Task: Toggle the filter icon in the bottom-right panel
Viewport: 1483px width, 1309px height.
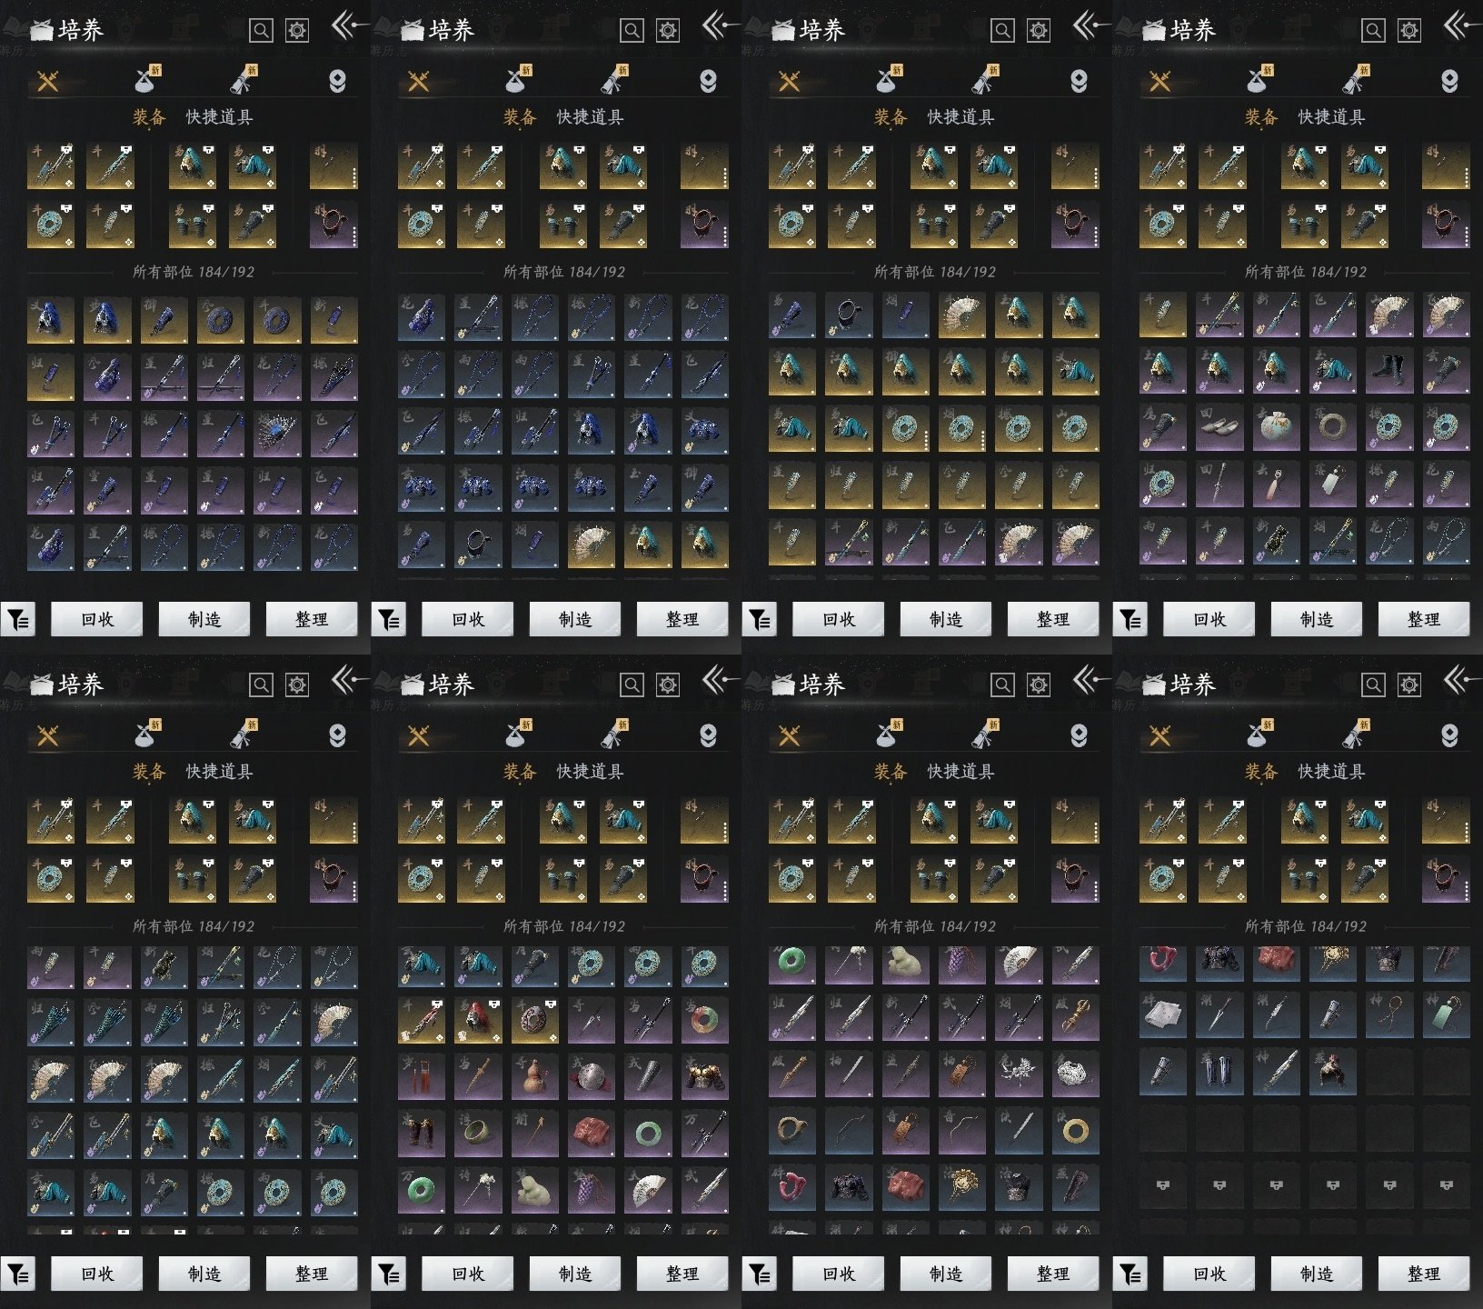Action: click(x=1130, y=1274)
